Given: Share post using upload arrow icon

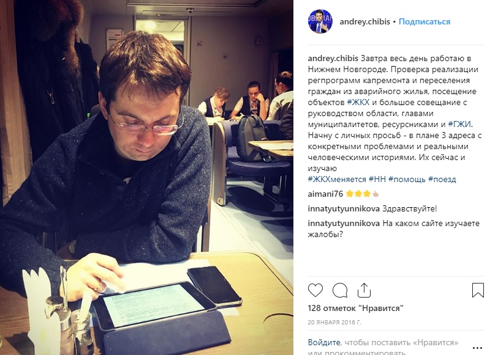Looking at the screenshot, I should point(364,290).
